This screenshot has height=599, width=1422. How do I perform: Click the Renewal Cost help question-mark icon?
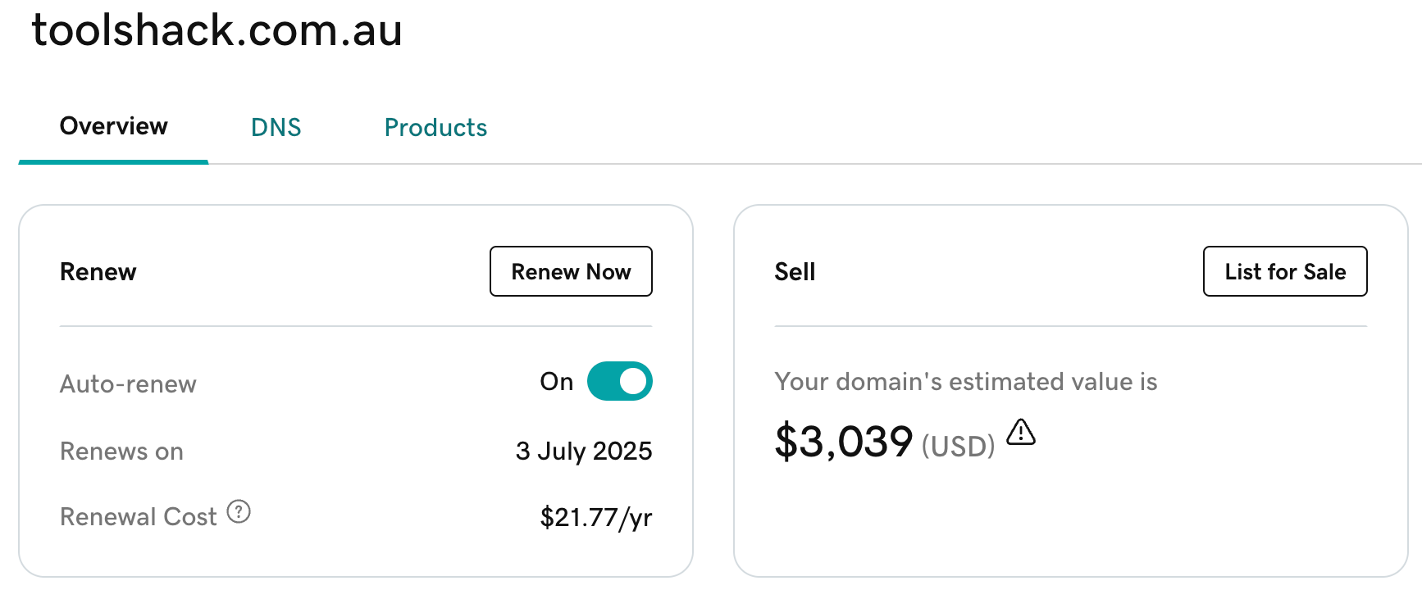pos(239,512)
